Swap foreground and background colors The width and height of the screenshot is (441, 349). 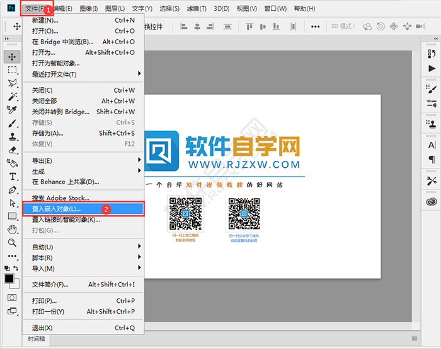point(18,269)
